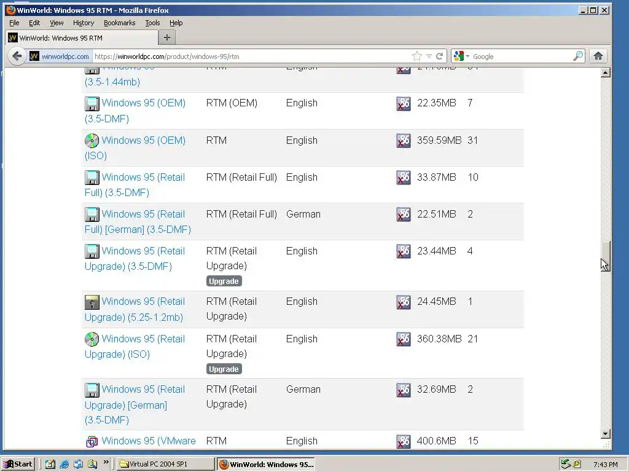Click x86 architecture icon in 400.6MB row
The width and height of the screenshot is (629, 472).
[x=404, y=441]
